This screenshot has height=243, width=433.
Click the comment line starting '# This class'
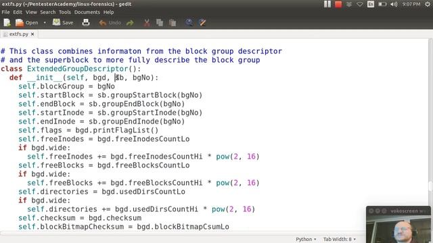(x=141, y=51)
